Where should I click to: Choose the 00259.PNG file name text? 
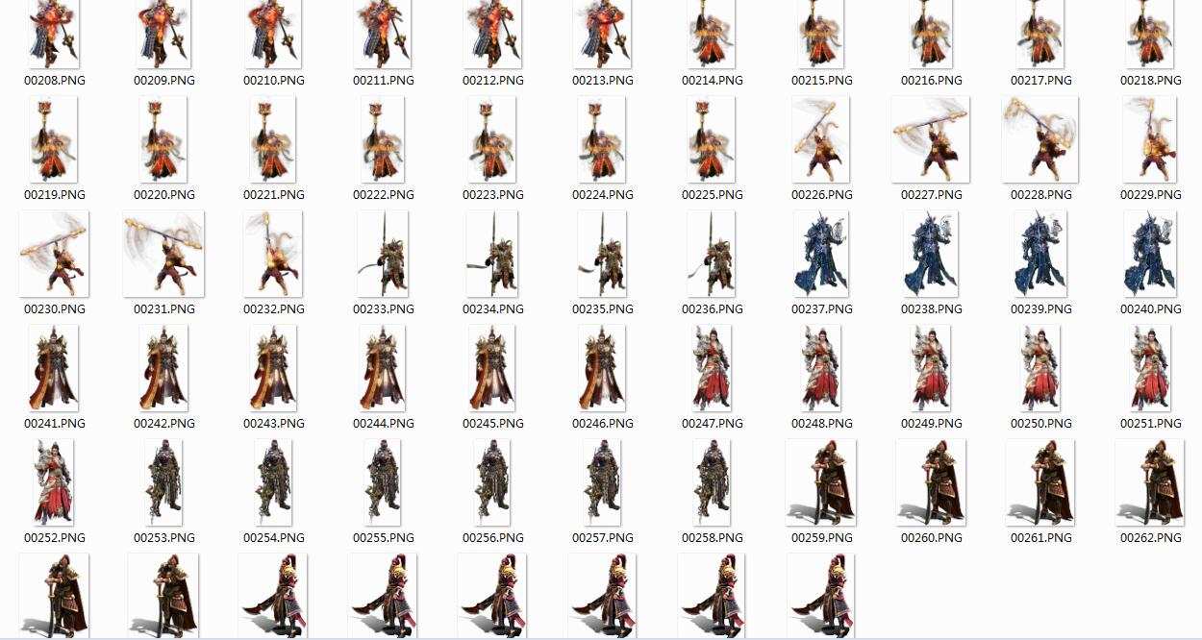pos(822,538)
